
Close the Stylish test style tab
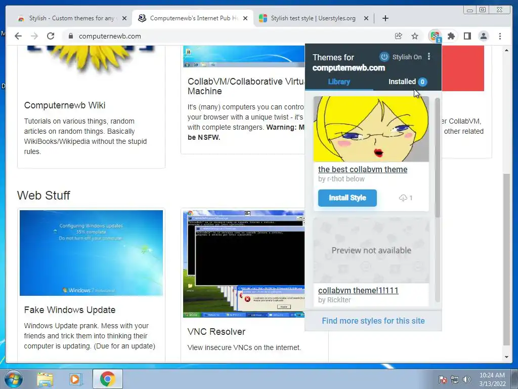(x=366, y=18)
